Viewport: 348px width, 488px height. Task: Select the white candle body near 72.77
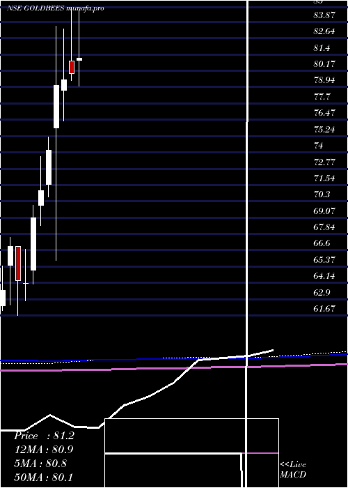(x=49, y=167)
